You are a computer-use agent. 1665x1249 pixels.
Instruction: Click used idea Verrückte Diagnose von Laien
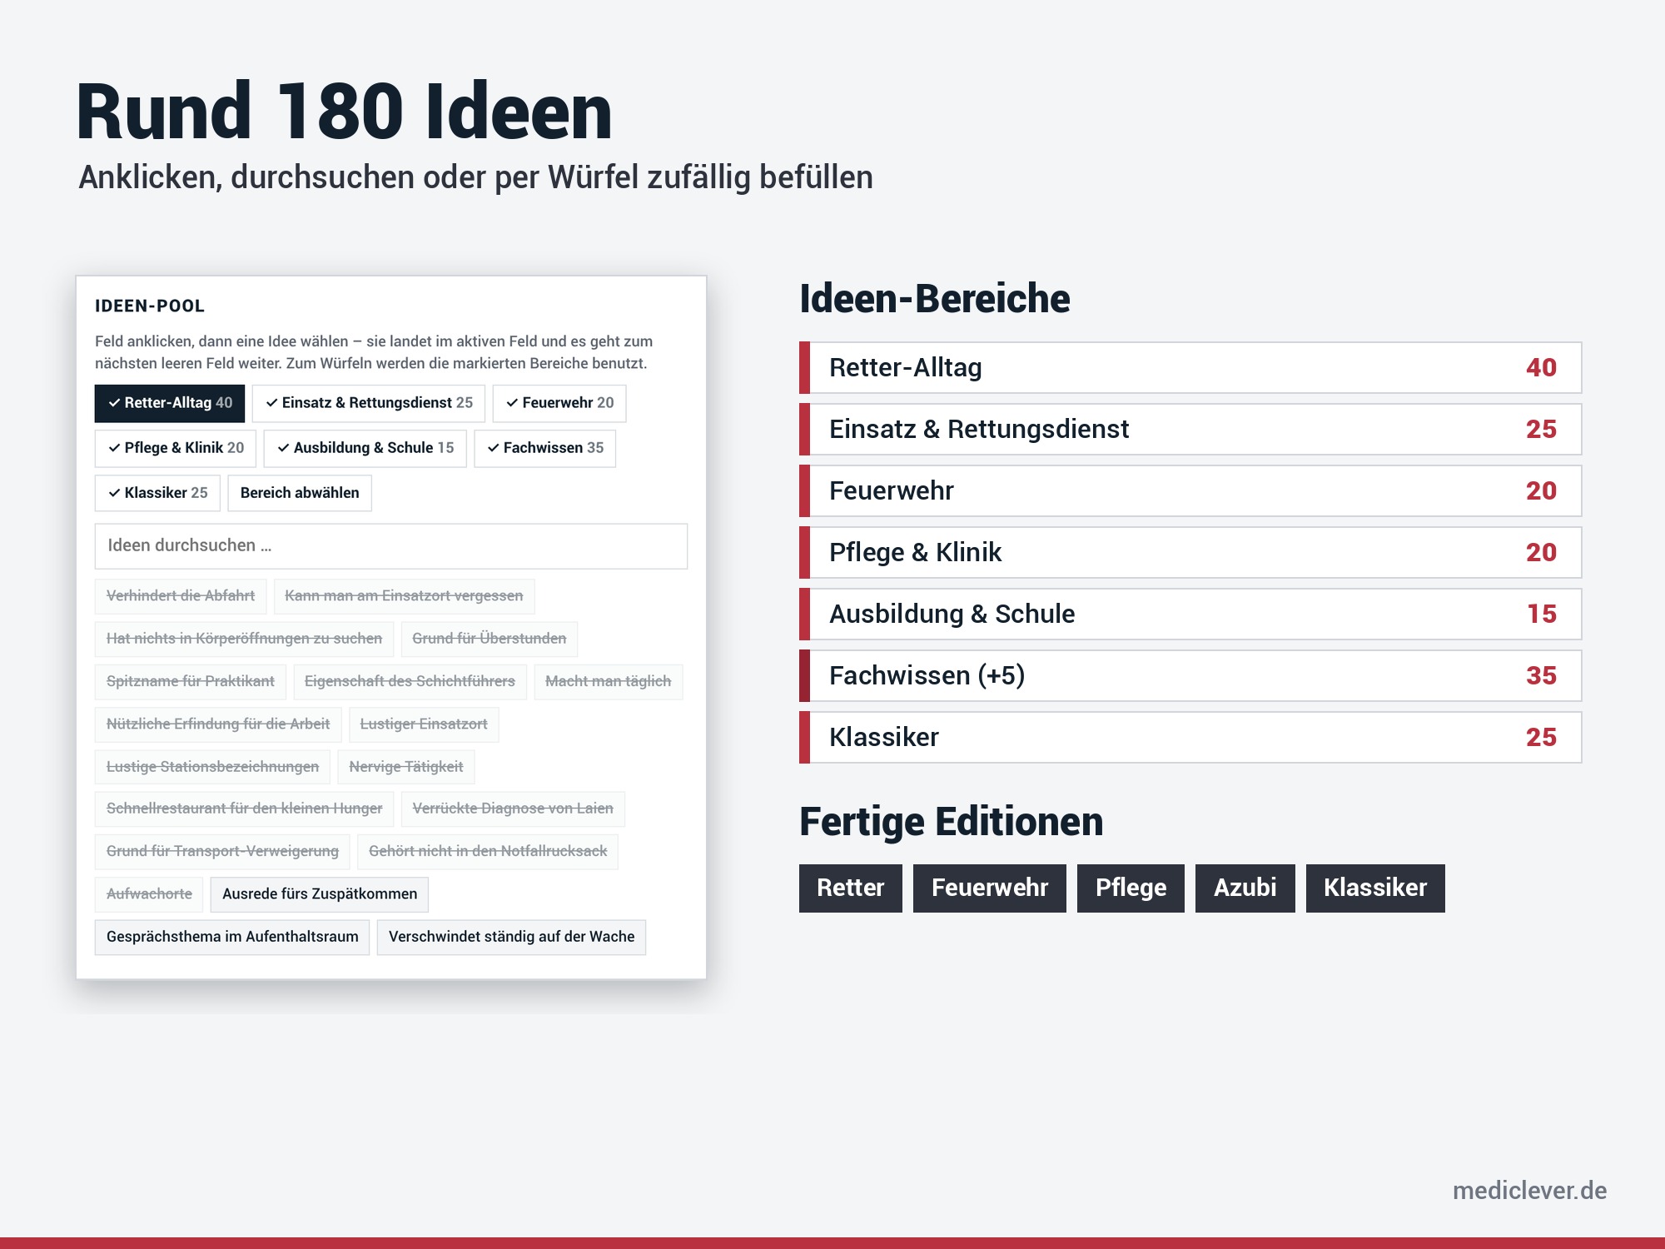click(x=513, y=809)
